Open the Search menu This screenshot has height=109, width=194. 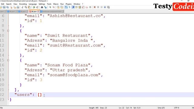(9, 4)
